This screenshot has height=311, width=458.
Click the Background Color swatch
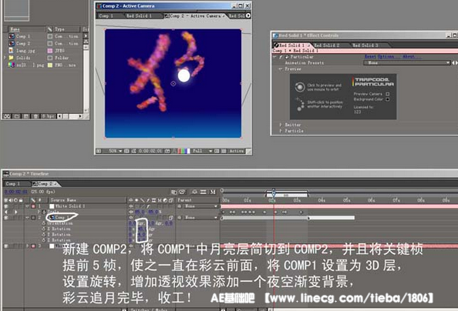388,99
